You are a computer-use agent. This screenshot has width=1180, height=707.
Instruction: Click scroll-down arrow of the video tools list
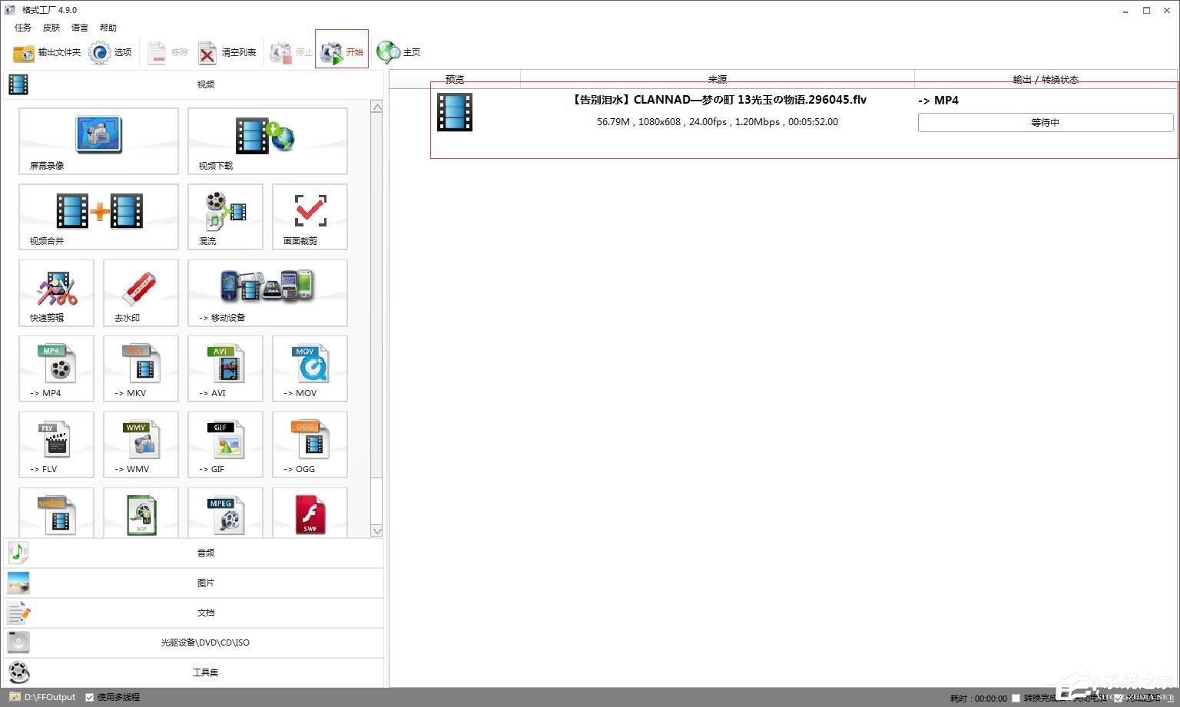tap(376, 531)
